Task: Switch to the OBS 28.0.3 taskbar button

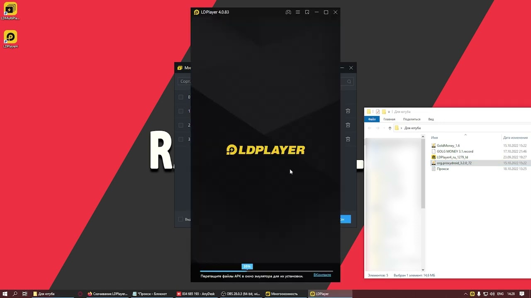Action: [241, 294]
